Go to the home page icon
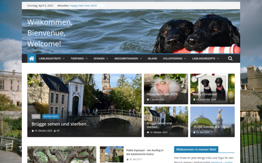262x163 pixels. click(x=31, y=58)
